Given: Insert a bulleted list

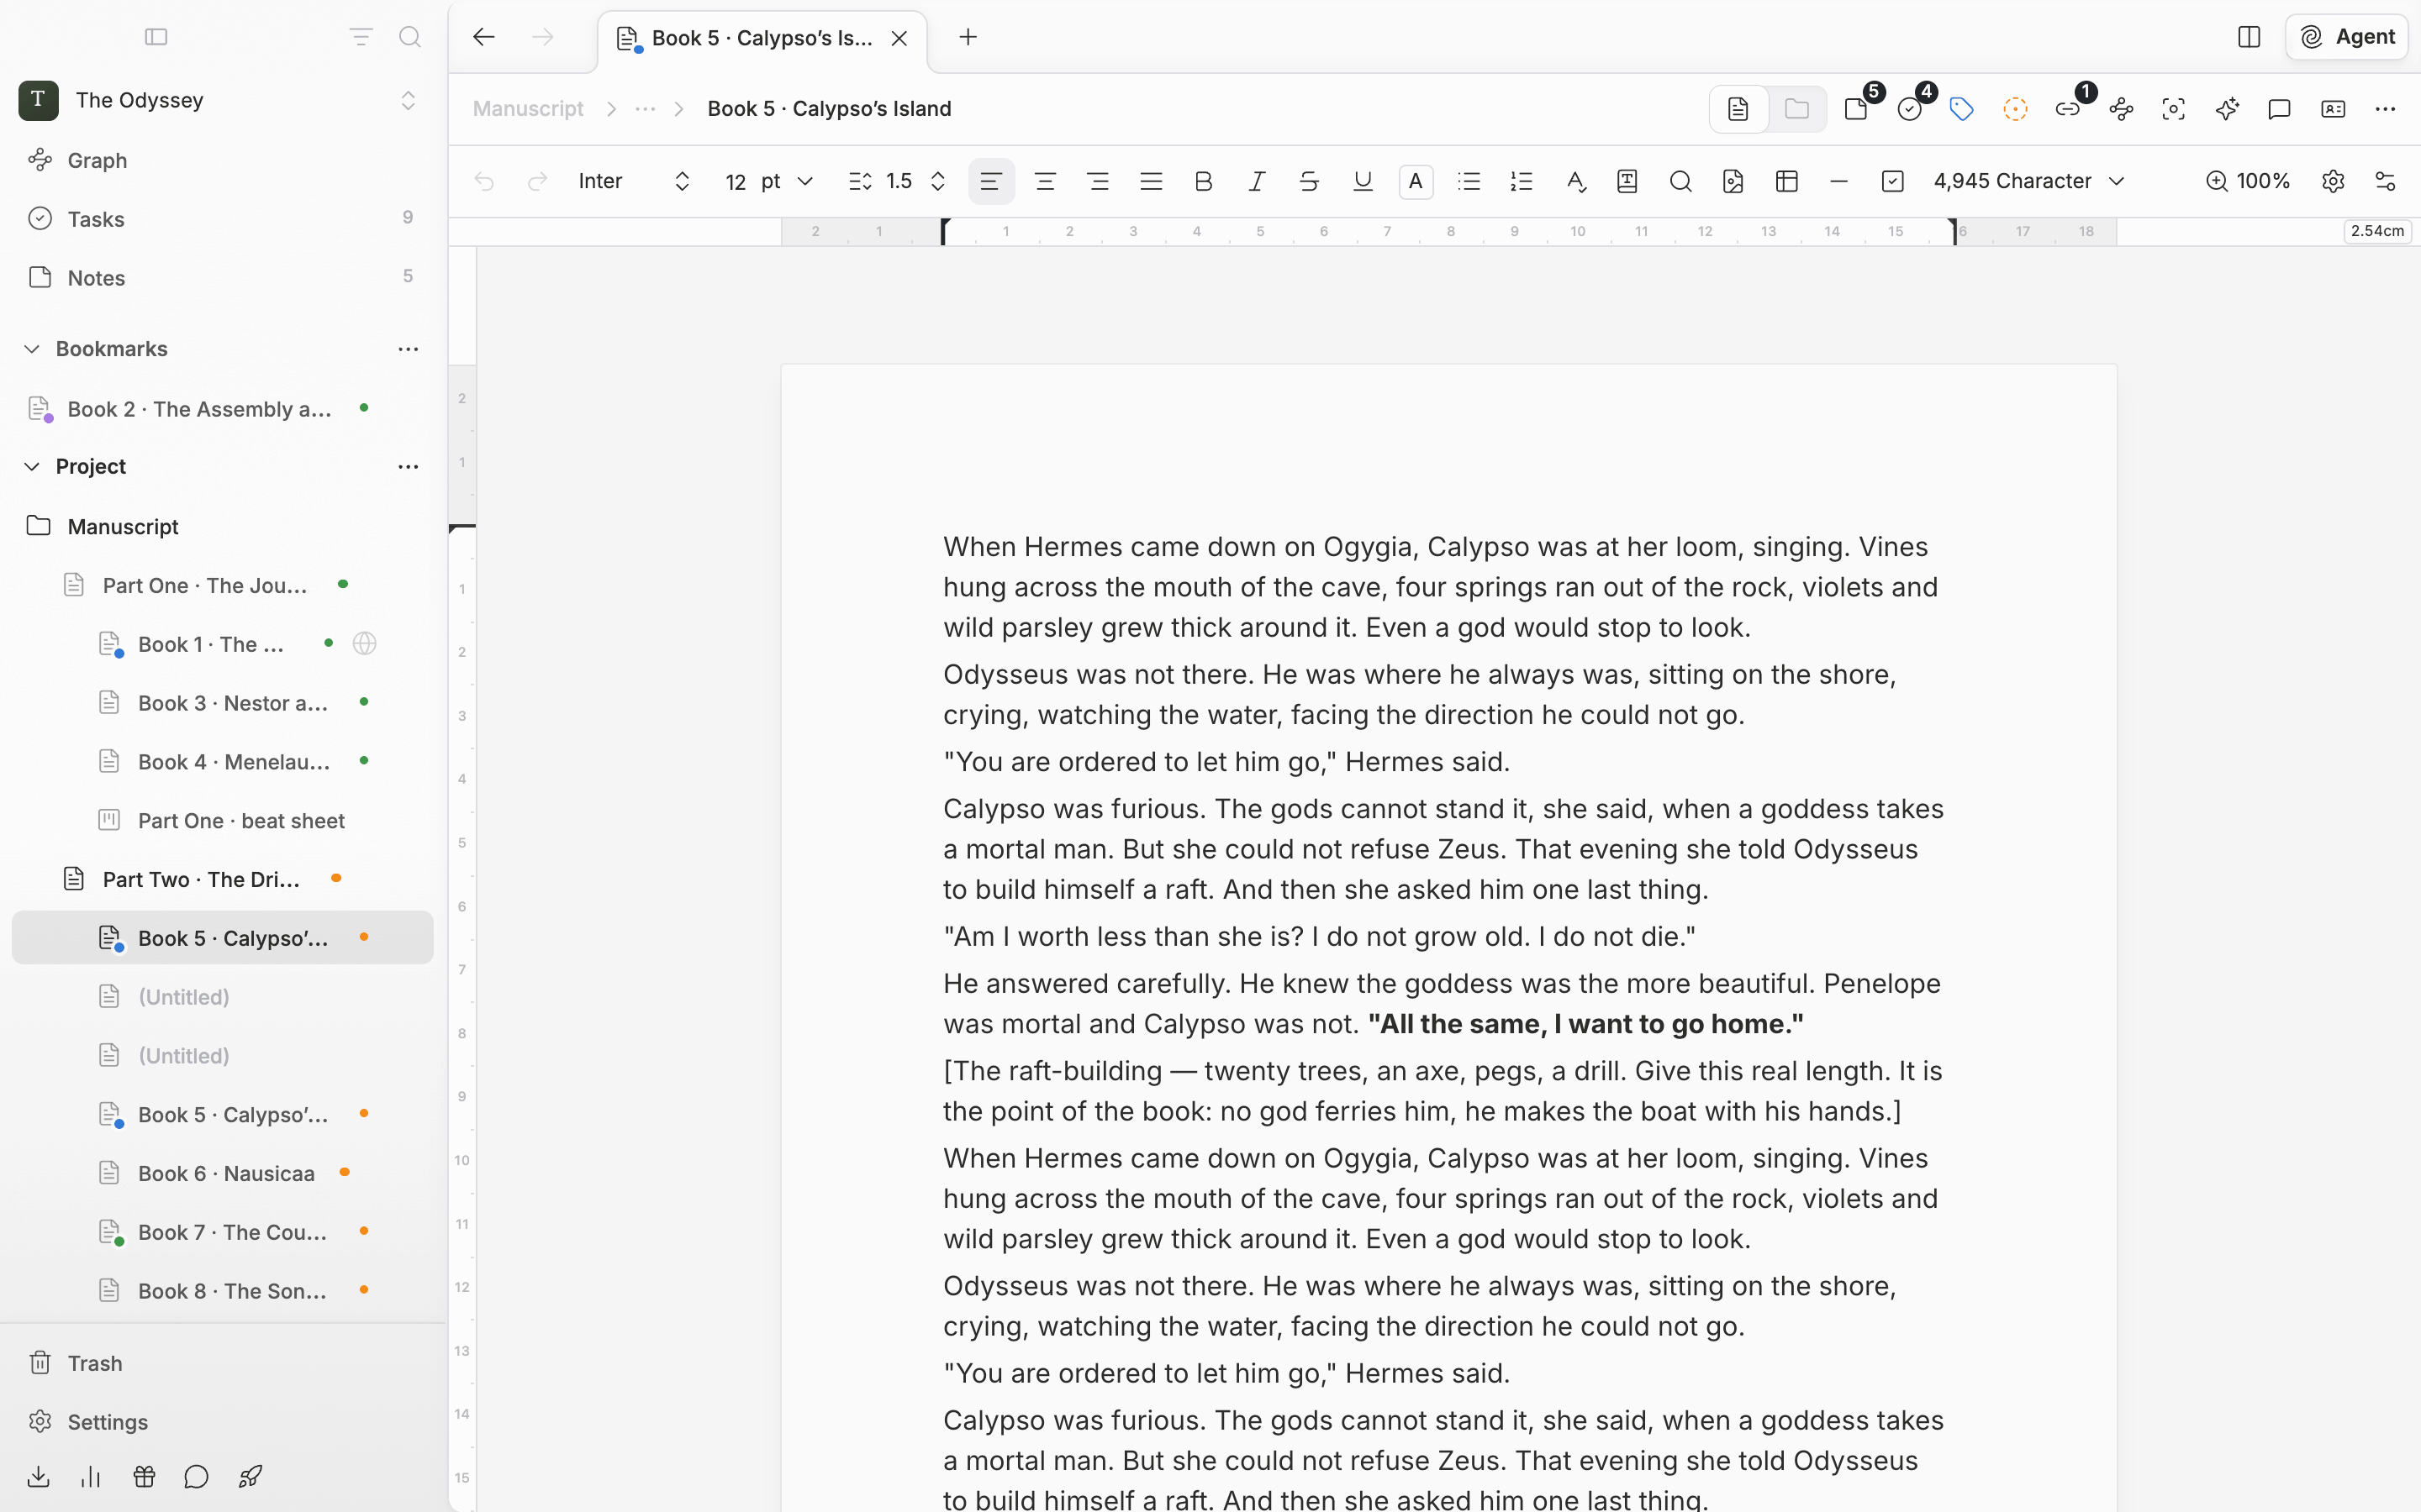Looking at the screenshot, I should tap(1469, 181).
